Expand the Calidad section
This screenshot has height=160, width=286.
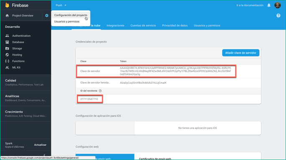[26, 82]
